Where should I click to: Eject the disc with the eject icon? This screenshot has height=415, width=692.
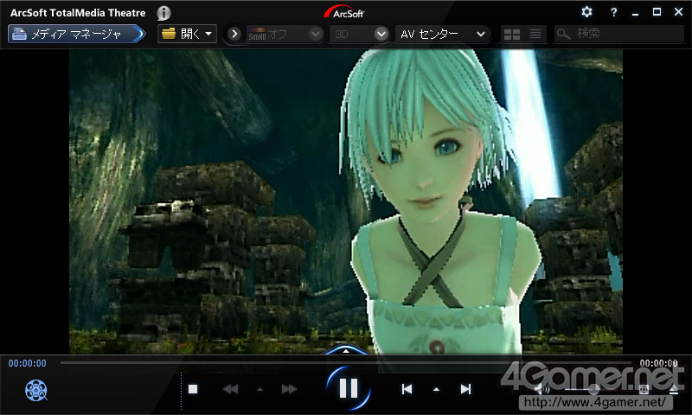674,389
